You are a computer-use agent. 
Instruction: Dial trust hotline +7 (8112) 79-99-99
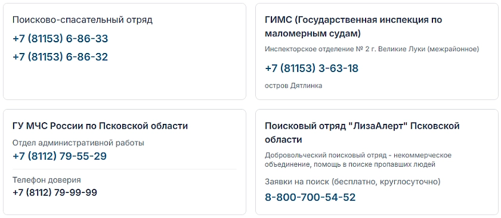click(x=55, y=193)
